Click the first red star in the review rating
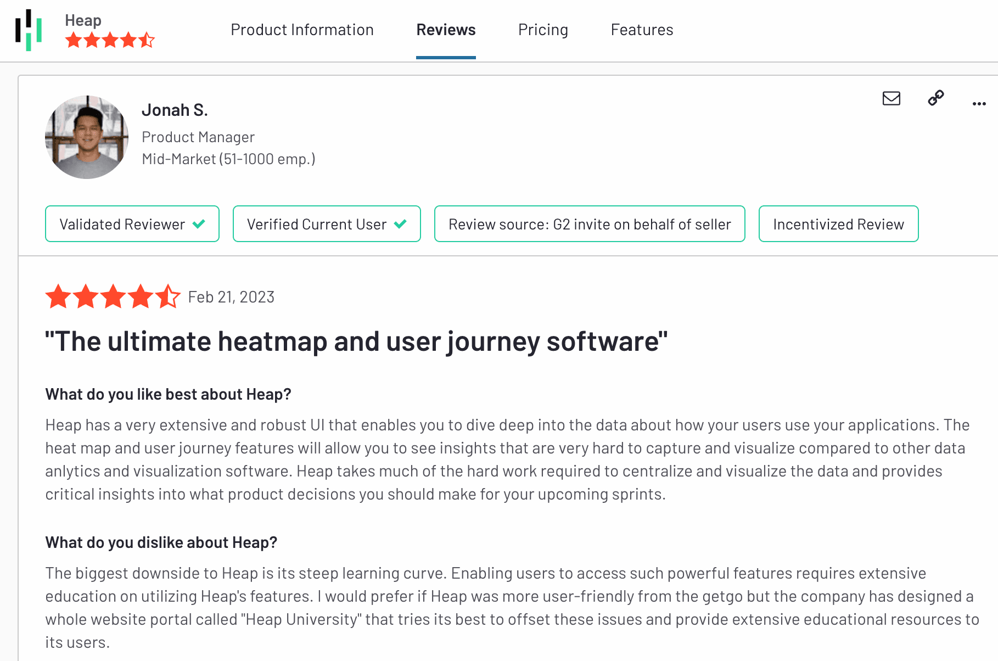 tap(59, 296)
